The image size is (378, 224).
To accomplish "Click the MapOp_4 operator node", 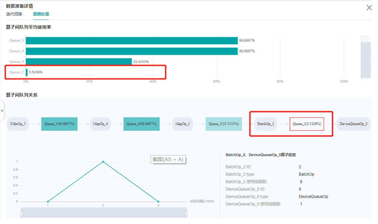I will click(101, 124).
